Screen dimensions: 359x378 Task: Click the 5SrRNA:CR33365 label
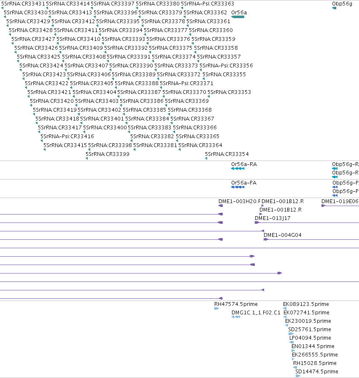(x=197, y=136)
